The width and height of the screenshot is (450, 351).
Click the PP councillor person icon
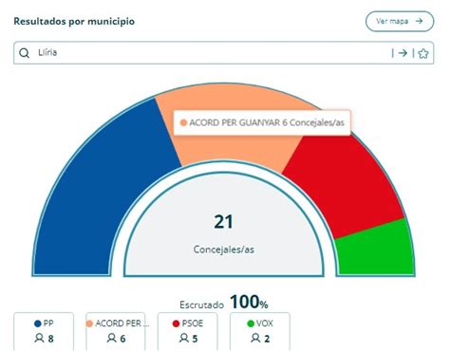click(x=39, y=338)
